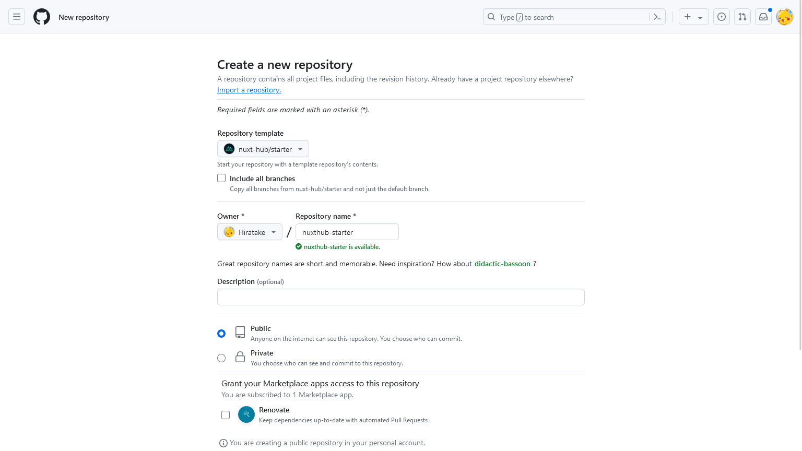The image size is (802, 451).
Task: Click the GitHub Octocat logo
Action: point(42,17)
